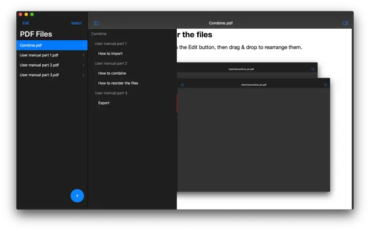Minimize window with yellow button
Screen dimensions: 370x231
click(x=26, y=14)
